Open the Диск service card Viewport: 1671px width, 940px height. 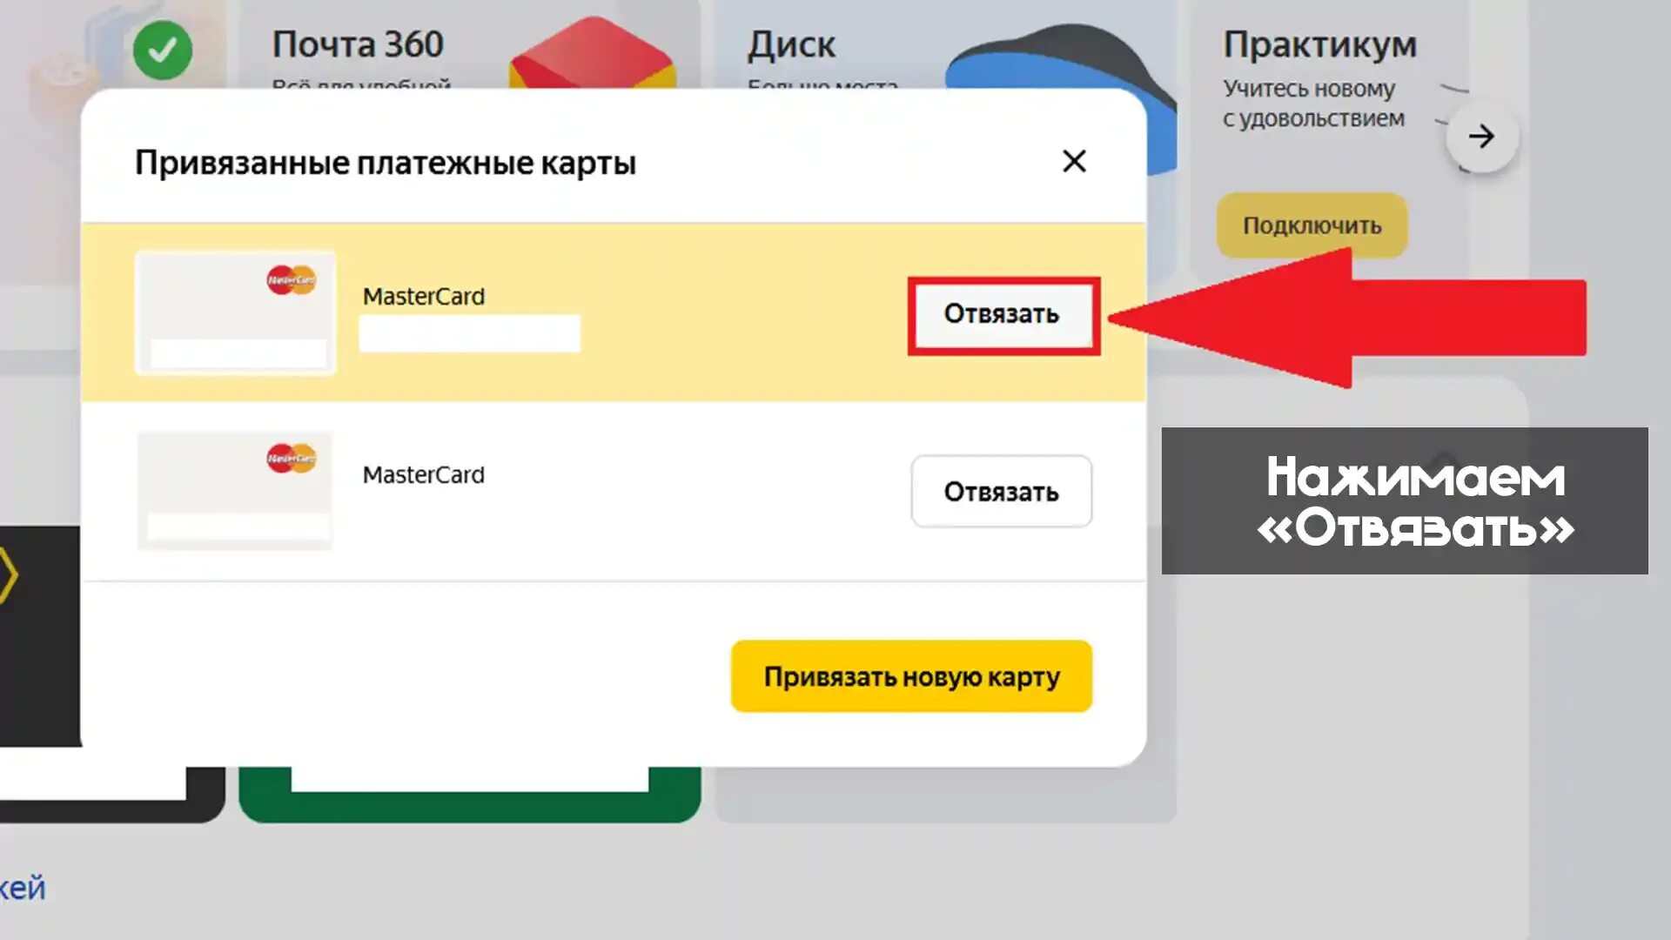point(791,44)
